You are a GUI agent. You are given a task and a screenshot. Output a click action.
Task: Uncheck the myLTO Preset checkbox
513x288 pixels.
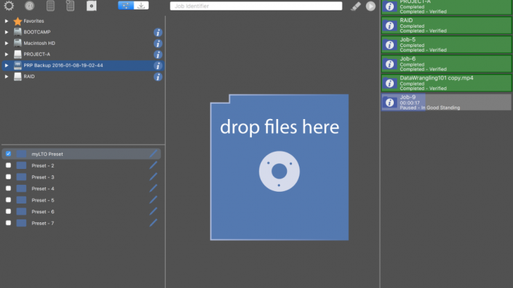[x=8, y=154]
